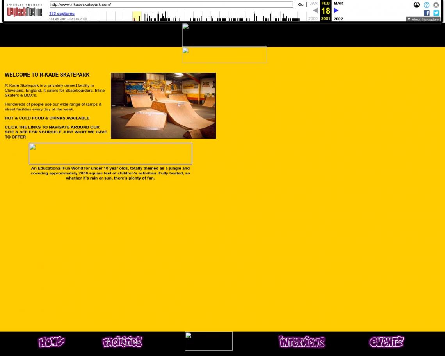Click the capture date number 18

click(326, 11)
